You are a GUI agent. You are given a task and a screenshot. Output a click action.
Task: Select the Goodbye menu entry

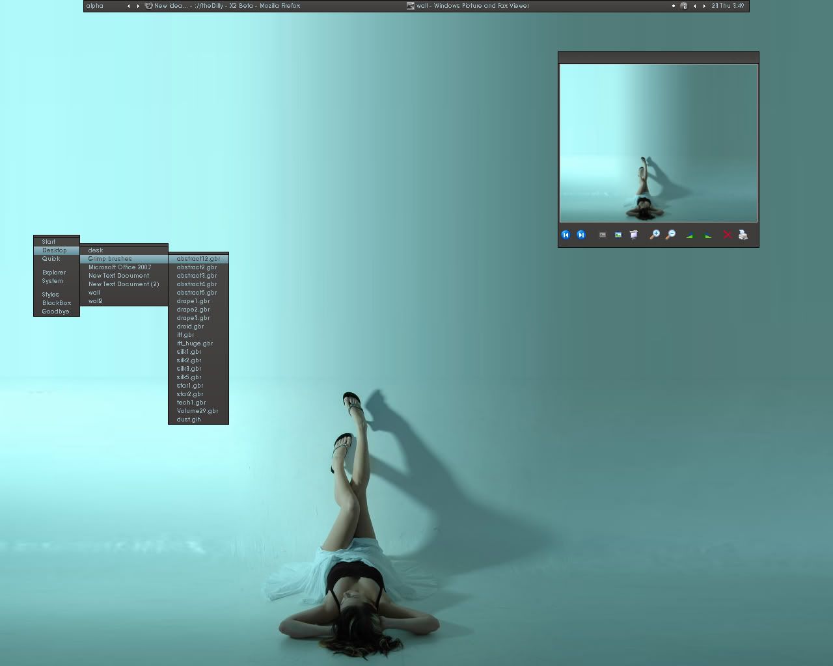tap(57, 312)
